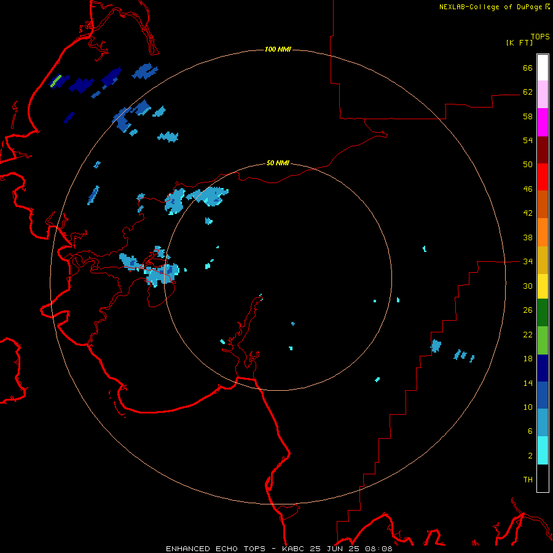This screenshot has width=553, height=553.
Task: Pick the light blue legend swatch
Action: 543,423
